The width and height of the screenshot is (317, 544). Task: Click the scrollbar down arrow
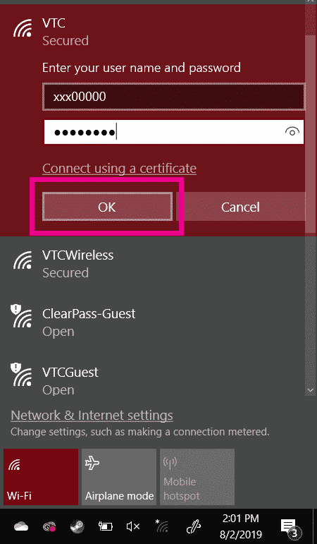311,390
